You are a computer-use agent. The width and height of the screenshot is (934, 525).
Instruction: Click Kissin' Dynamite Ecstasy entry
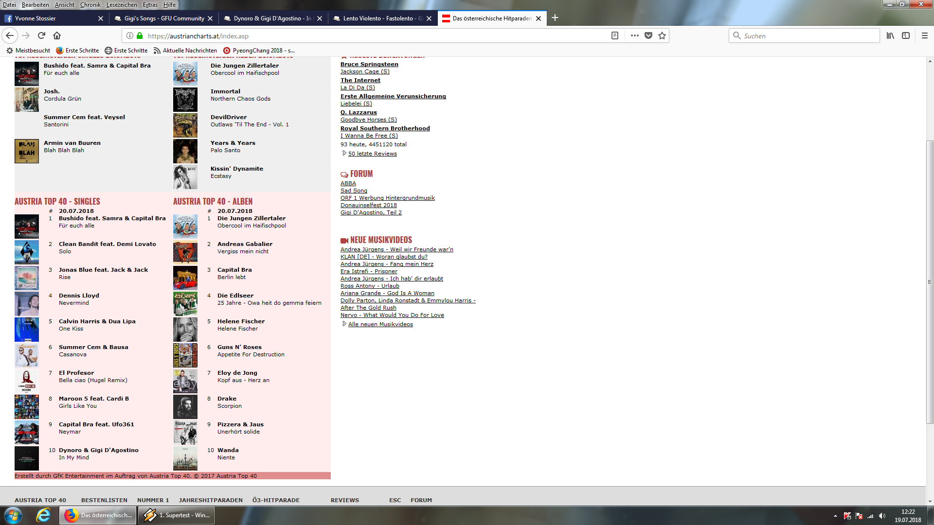click(x=237, y=172)
